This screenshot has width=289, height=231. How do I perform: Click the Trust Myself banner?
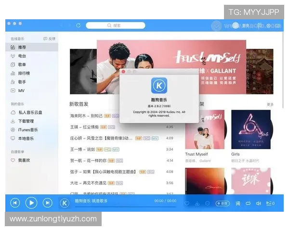pos(171,67)
